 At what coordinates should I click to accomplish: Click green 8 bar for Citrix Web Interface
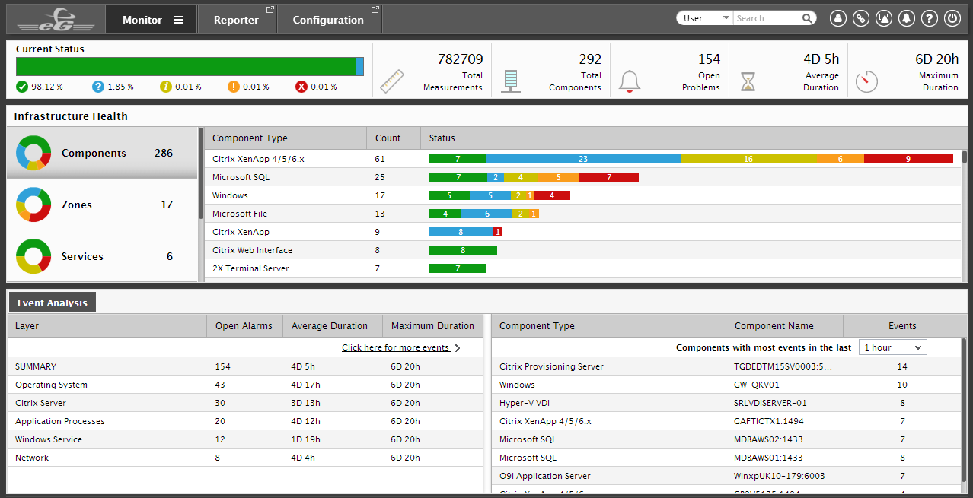[x=463, y=250]
